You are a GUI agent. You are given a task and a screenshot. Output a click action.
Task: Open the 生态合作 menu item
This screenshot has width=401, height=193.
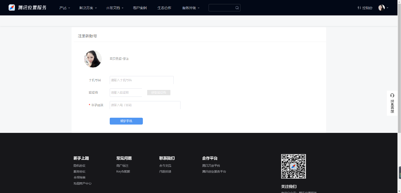pos(164,8)
